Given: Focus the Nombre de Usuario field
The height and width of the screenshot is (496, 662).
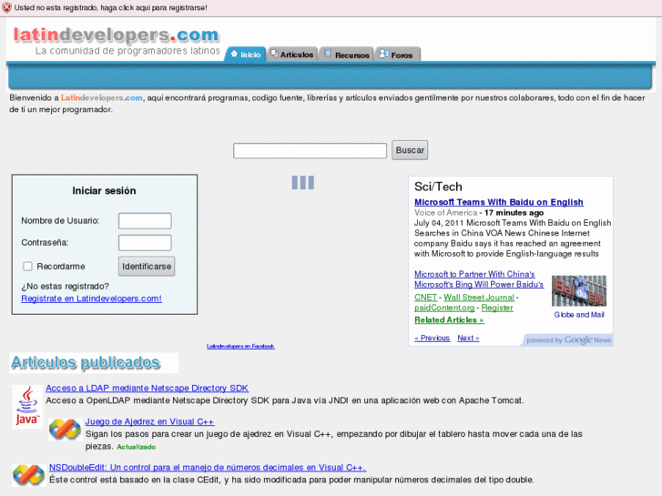Looking at the screenshot, I should click(145, 221).
